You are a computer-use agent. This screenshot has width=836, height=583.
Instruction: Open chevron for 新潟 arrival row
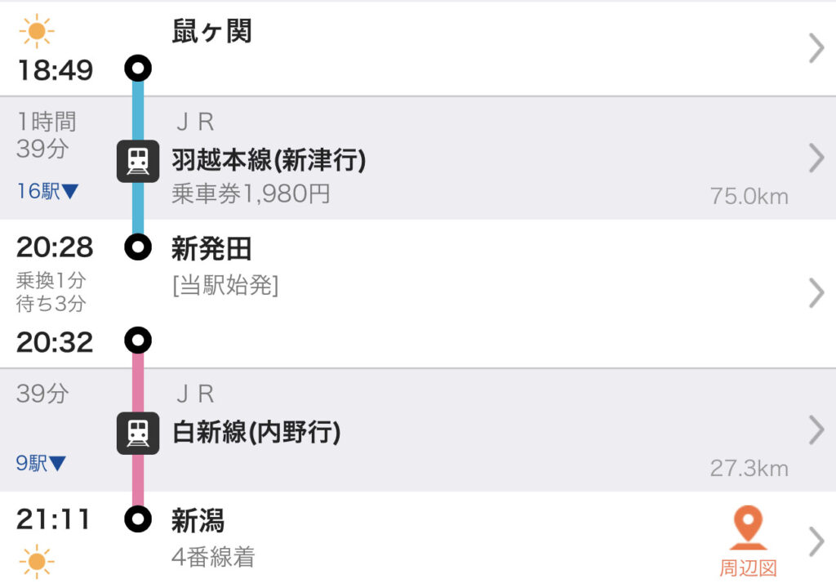coord(816,541)
